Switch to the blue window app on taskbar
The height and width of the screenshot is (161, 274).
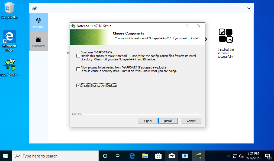click(185, 156)
